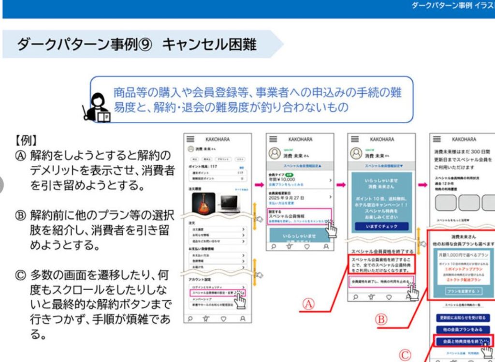Open the hamburger menu on the fourth KAKOHARA screen
The height and width of the screenshot is (362, 495).
coord(437,139)
